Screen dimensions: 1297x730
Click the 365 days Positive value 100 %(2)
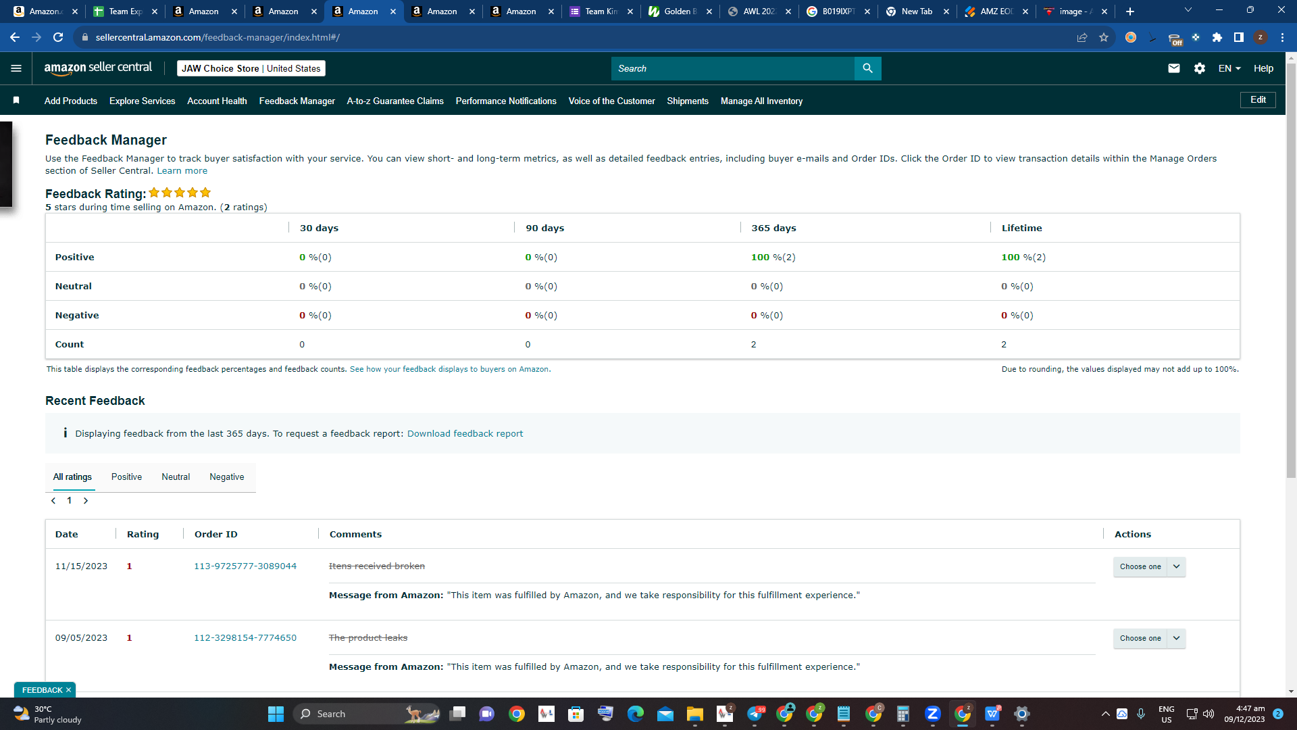[x=773, y=258]
